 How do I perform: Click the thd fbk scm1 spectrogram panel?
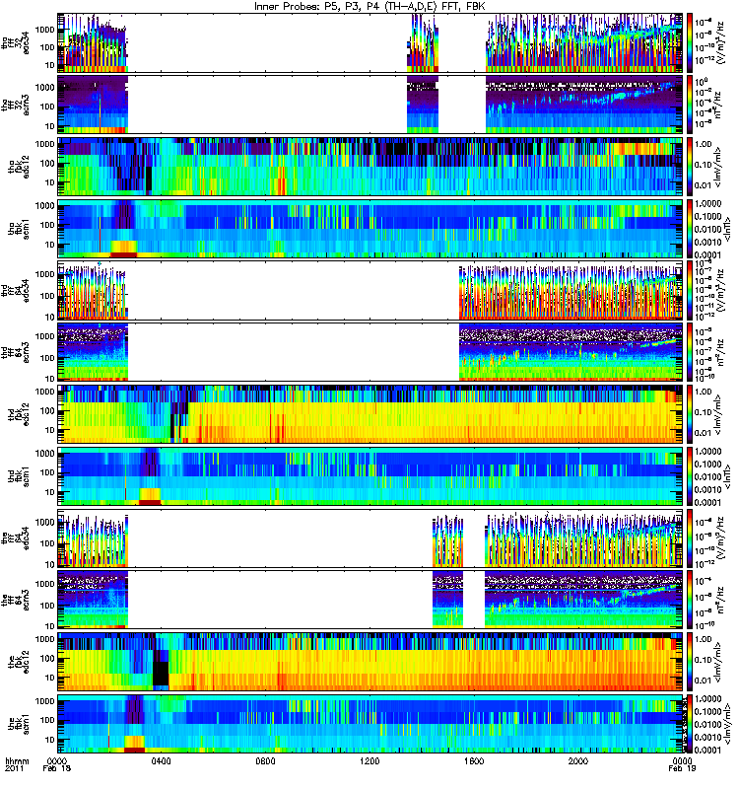pos(370,476)
